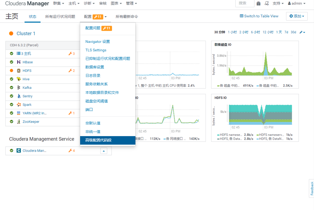Click the ZooKeeper service icon

19,121
